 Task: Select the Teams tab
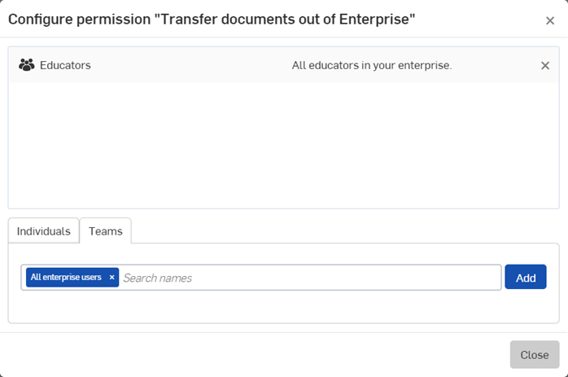[x=106, y=231]
